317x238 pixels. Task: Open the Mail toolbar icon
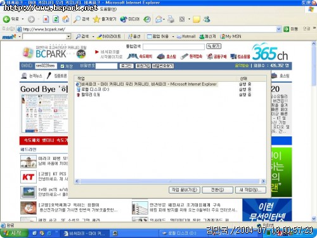pos(158,20)
